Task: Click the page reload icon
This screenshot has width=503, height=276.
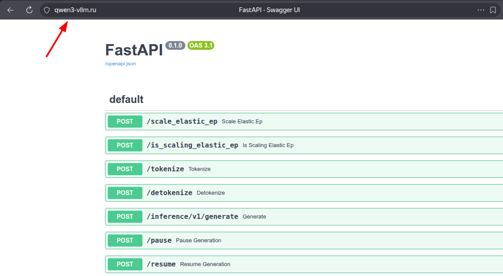Action: 29,10
